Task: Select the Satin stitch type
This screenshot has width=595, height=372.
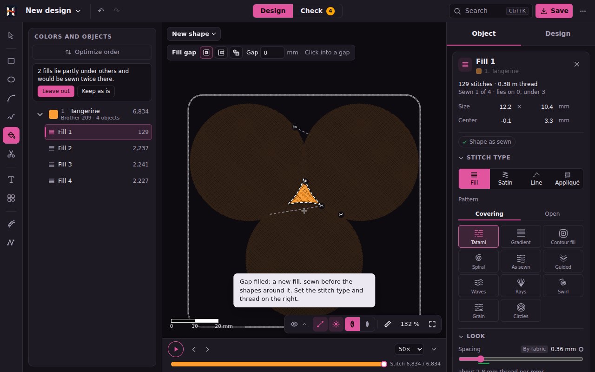Action: coord(505,179)
